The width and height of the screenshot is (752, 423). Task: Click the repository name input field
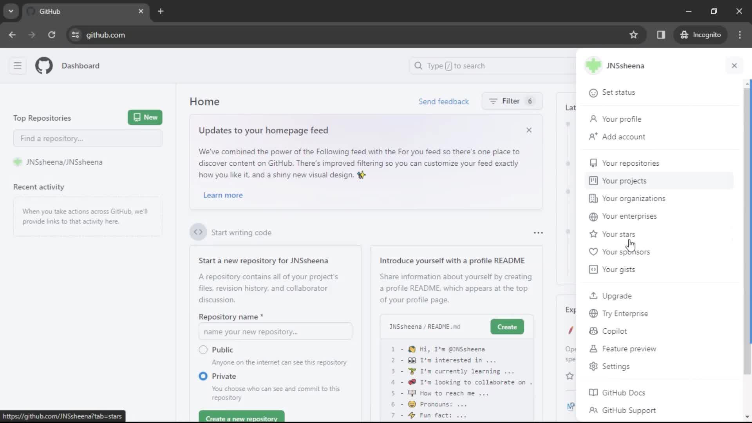pos(275,331)
